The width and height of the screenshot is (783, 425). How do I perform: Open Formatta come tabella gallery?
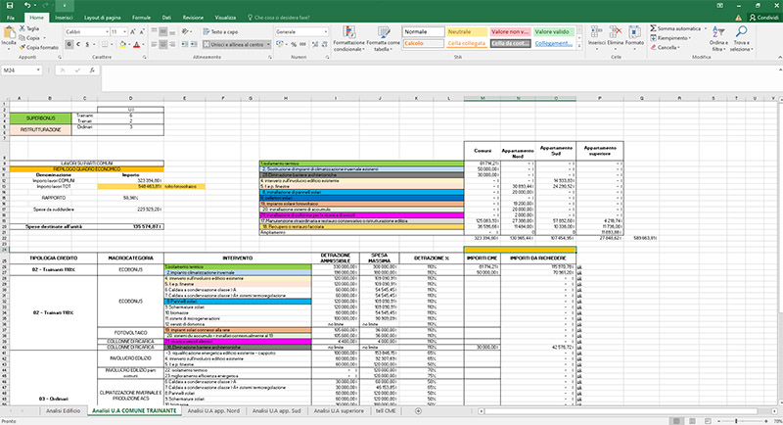point(383,38)
